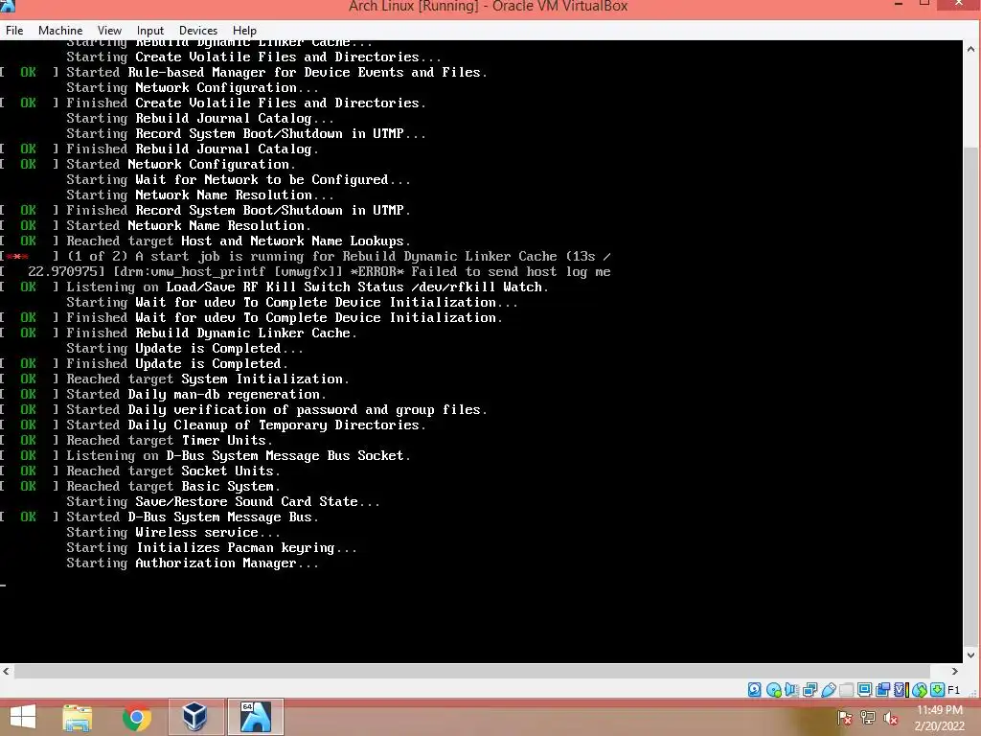
Task: Click the VirtualBox window title bar icon
Action: 8,7
